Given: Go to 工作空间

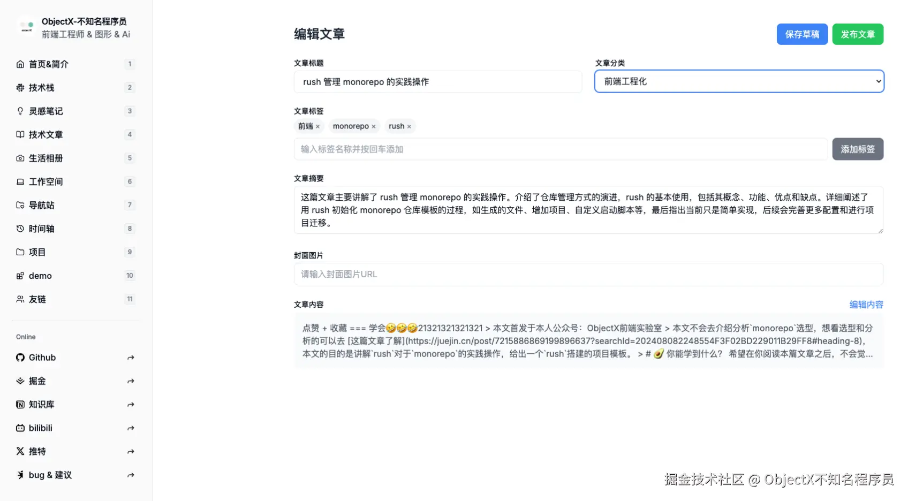Looking at the screenshot, I should (75, 182).
